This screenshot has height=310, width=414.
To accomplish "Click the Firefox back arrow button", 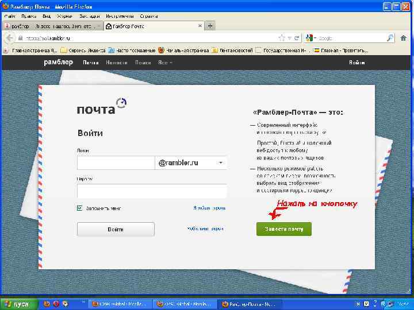I will pos(9,38).
